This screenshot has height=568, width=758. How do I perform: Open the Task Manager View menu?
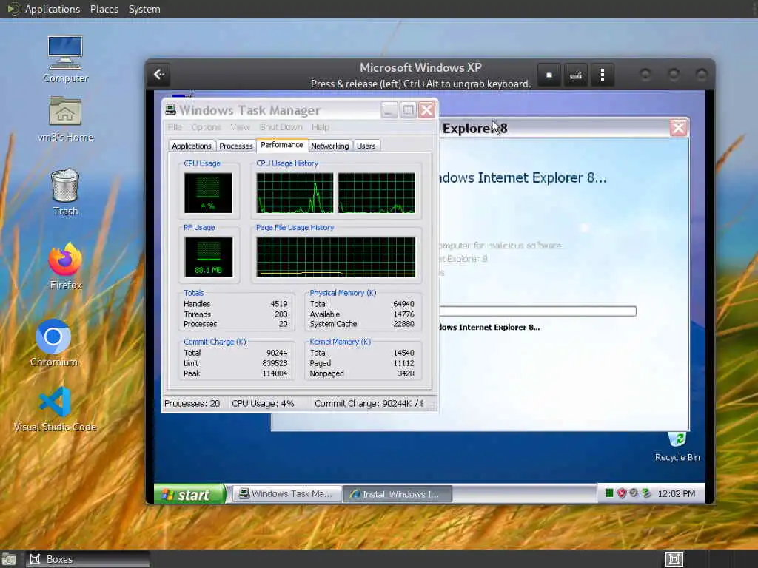pyautogui.click(x=241, y=127)
